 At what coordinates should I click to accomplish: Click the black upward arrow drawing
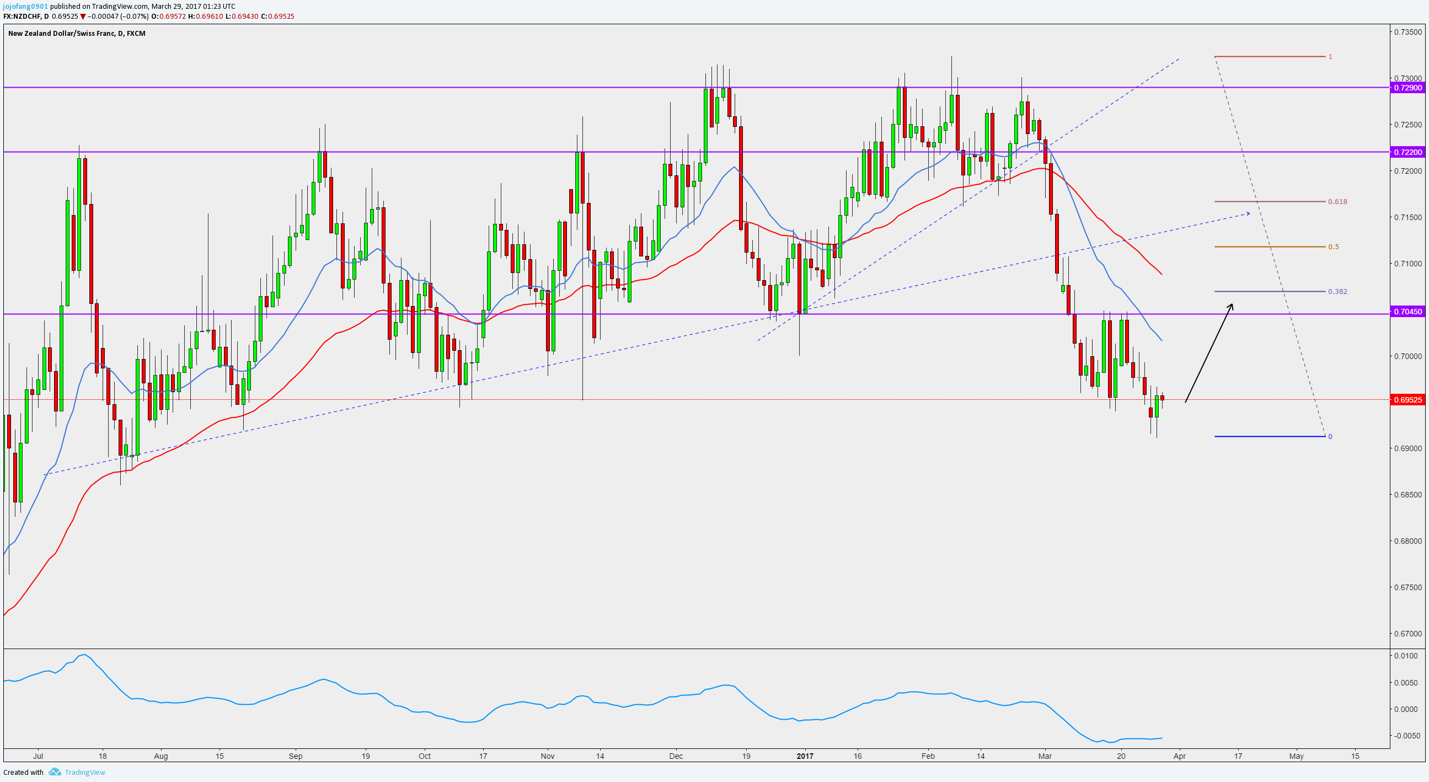[1209, 352]
